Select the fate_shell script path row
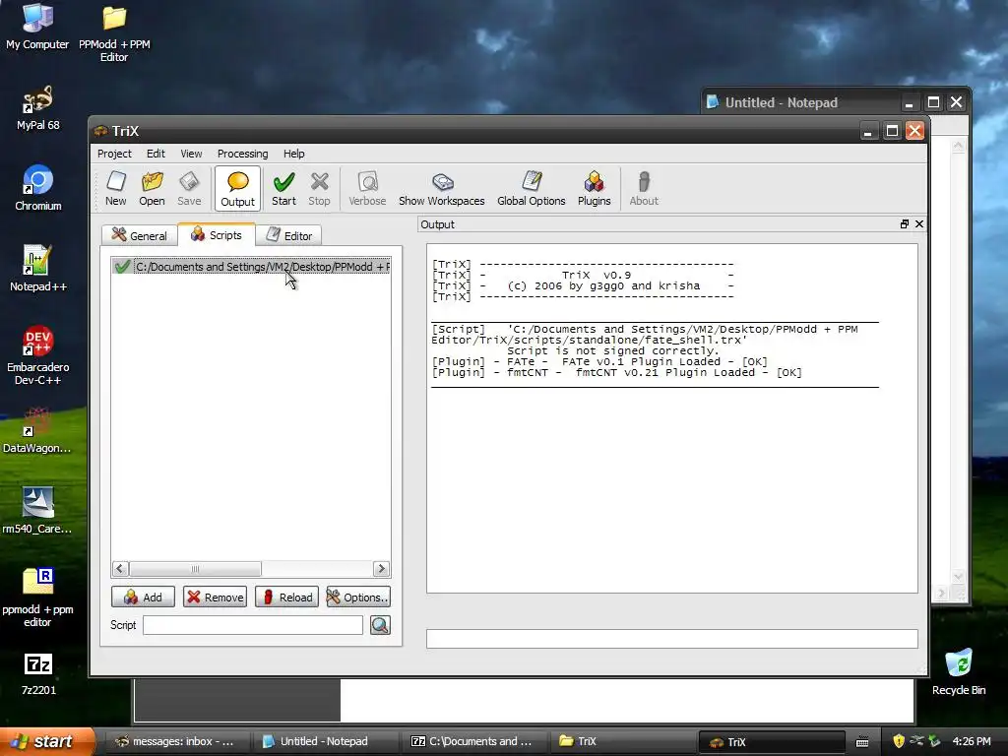The width and height of the screenshot is (1008, 756). coord(251,266)
